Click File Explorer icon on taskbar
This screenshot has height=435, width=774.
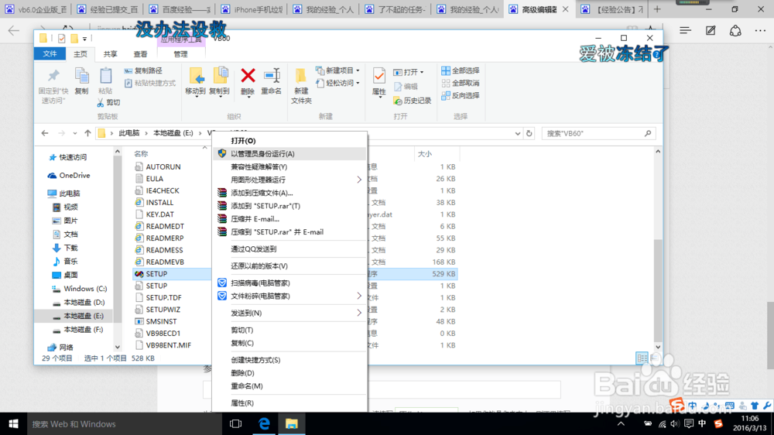[292, 423]
